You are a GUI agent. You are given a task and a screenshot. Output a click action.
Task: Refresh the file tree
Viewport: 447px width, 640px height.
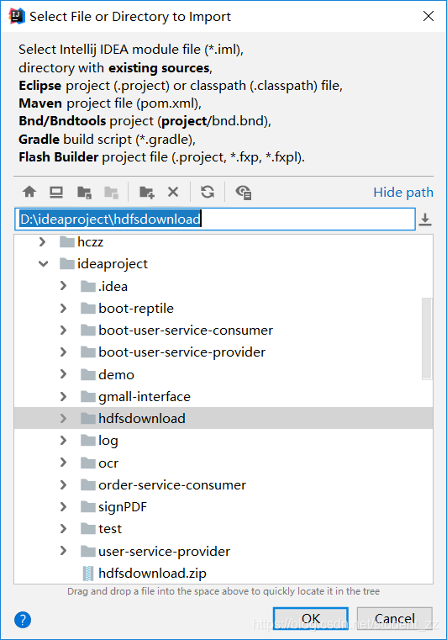pyautogui.click(x=208, y=192)
